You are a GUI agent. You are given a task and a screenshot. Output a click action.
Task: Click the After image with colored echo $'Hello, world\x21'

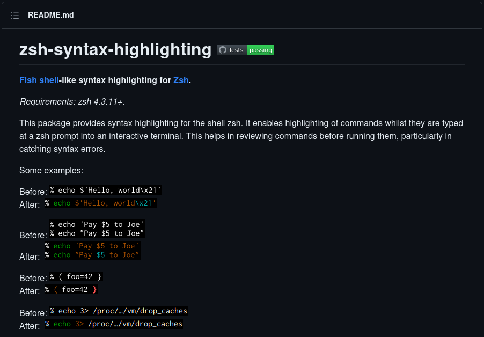point(101,203)
